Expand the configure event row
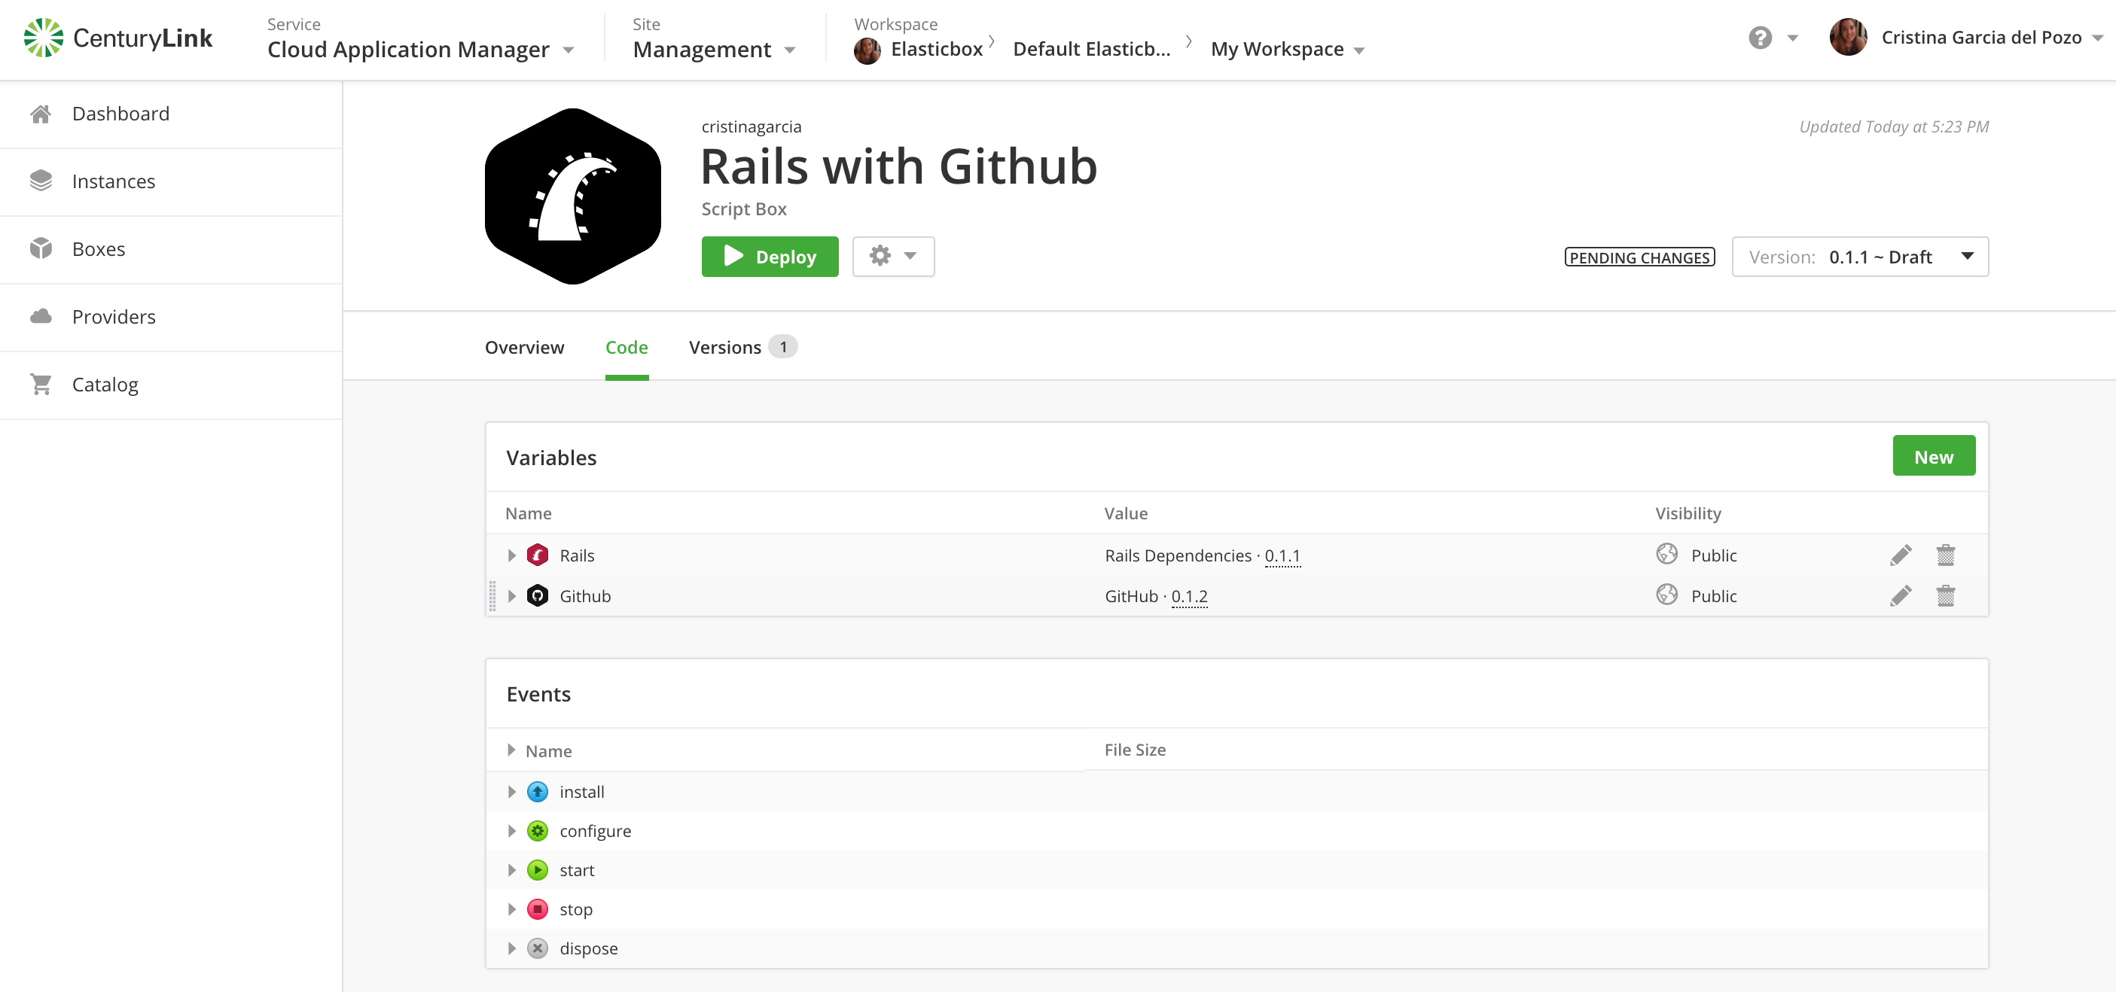 click(510, 830)
